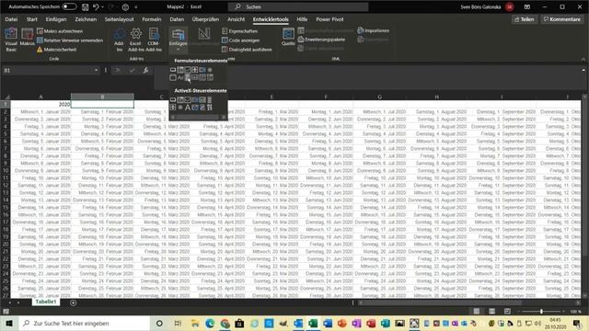589x331 pixels.
Task: Insert a form control Label
Action: pos(180,77)
